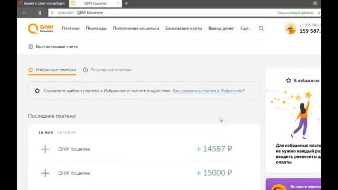The image size is (338, 190).
Task: Open Вывод денег menu
Action: coord(221,28)
